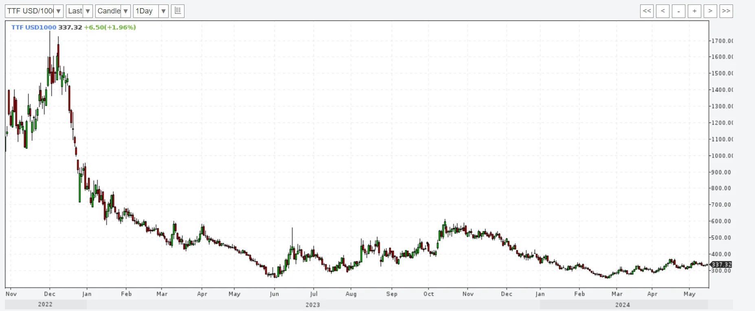
Task: Open the TTF USD/1000 symbol dropdown
Action: [34, 11]
